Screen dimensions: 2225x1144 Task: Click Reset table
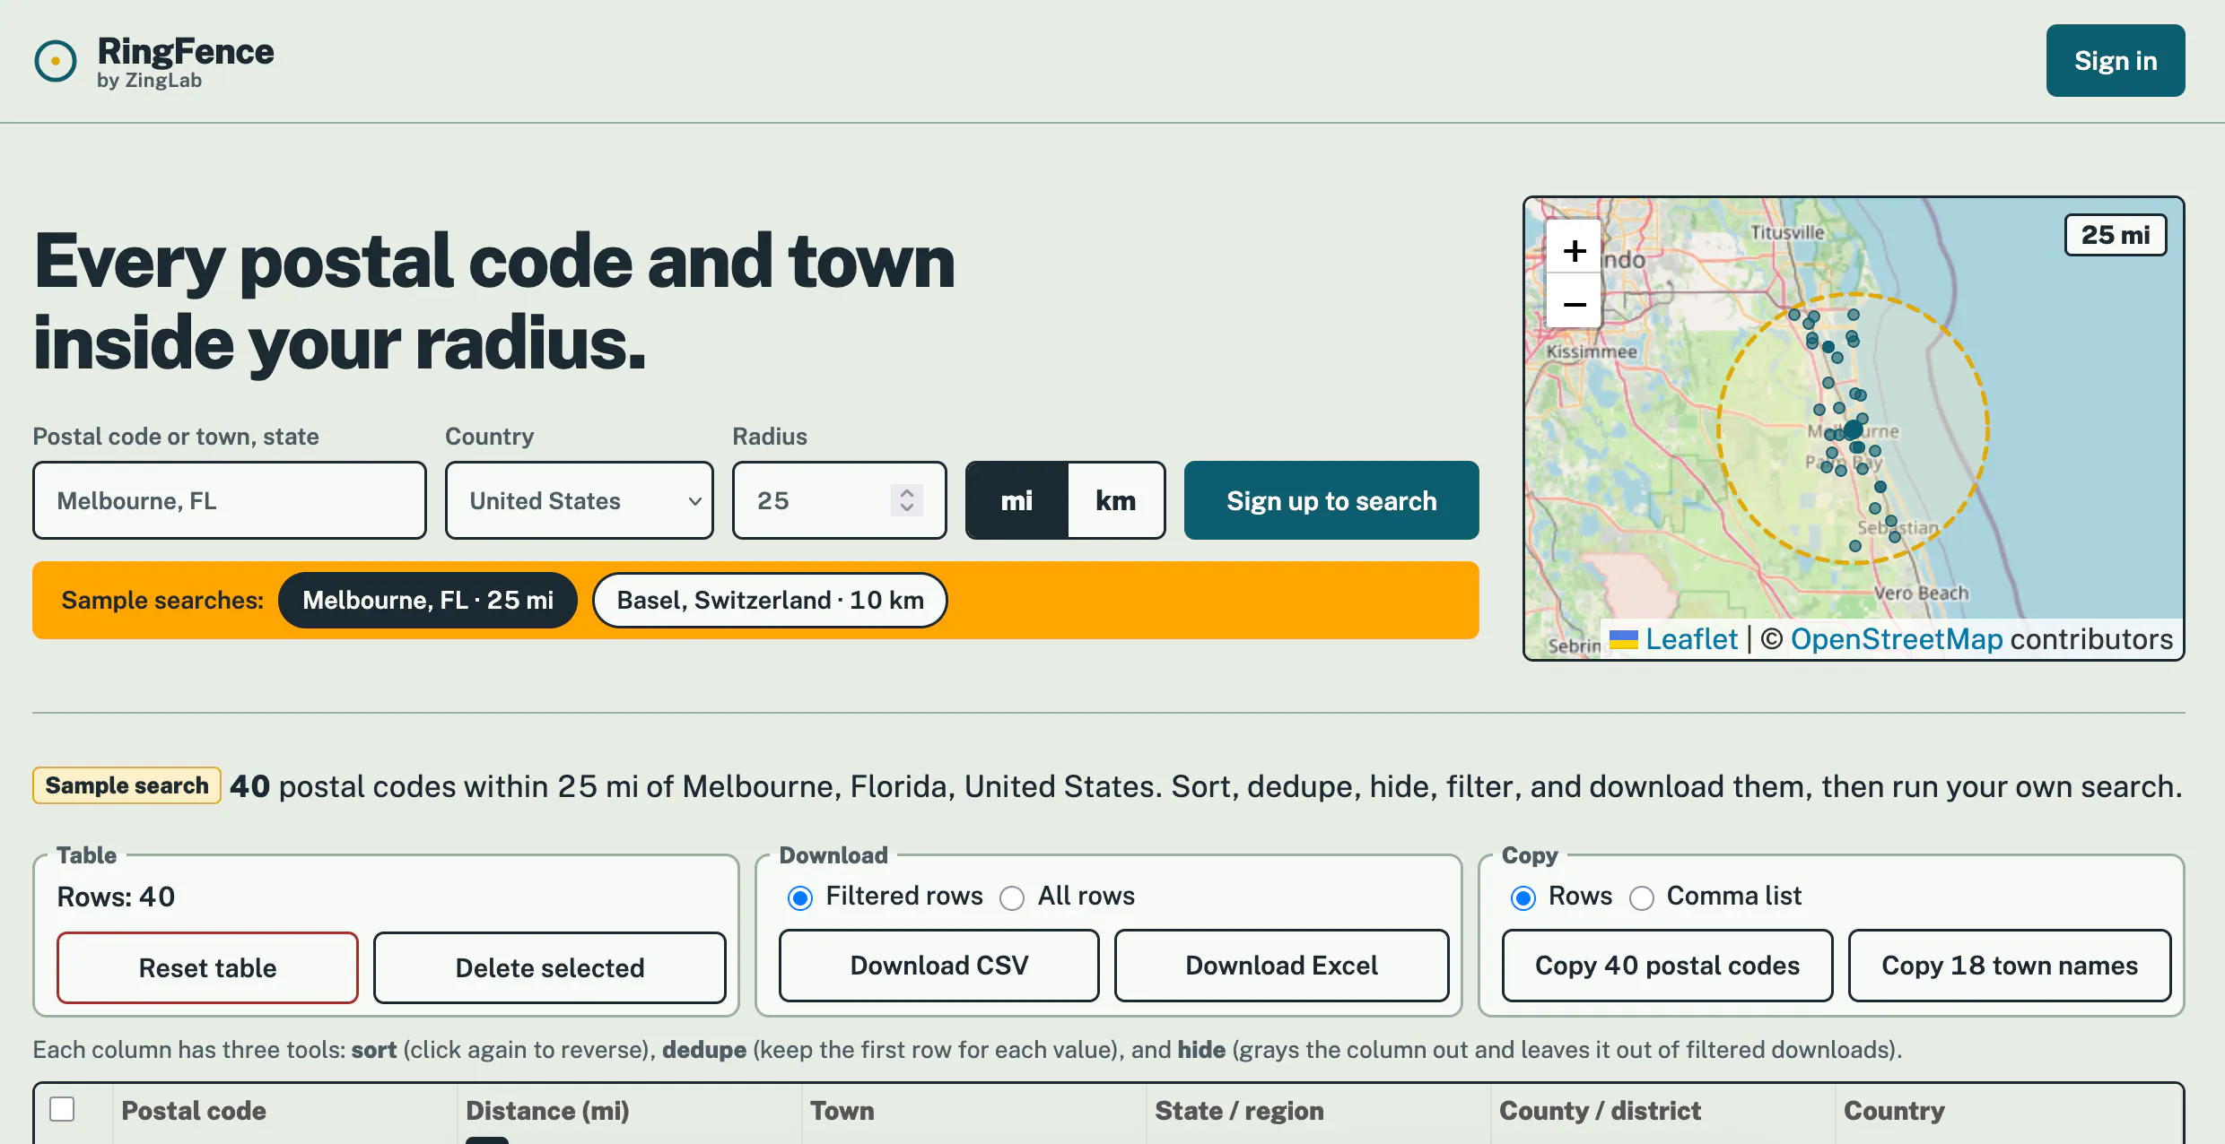tap(207, 967)
